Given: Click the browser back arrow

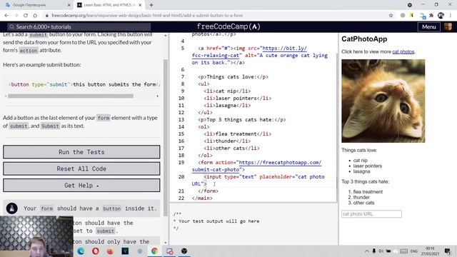Looking at the screenshot, I should [x=6, y=16].
